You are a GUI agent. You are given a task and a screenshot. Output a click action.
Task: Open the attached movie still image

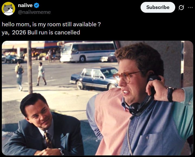(97, 98)
